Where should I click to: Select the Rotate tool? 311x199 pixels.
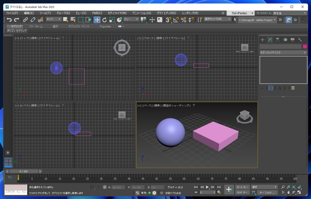[x=105, y=19]
